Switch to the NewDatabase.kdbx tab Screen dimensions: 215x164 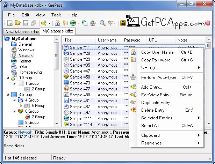[x=22, y=32]
